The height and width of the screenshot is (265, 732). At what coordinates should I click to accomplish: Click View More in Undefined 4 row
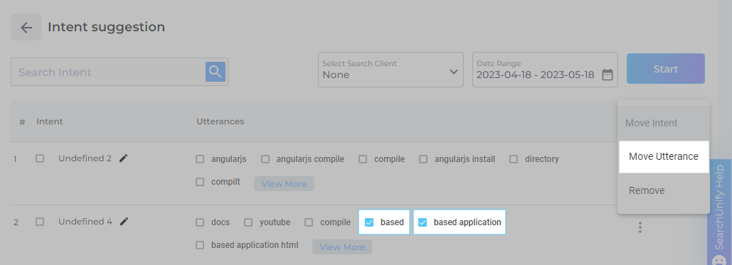pyautogui.click(x=342, y=247)
